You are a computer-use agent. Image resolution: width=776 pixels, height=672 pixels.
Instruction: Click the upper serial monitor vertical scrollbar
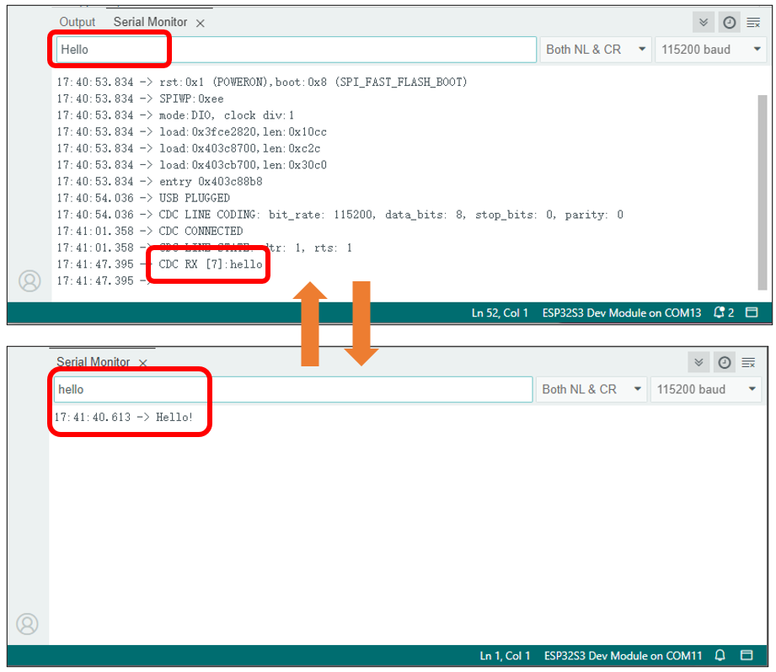click(x=763, y=192)
